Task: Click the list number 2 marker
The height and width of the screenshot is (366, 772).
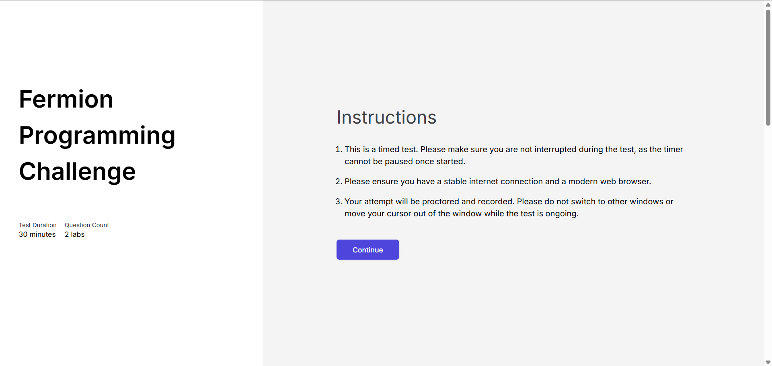Action: point(339,181)
